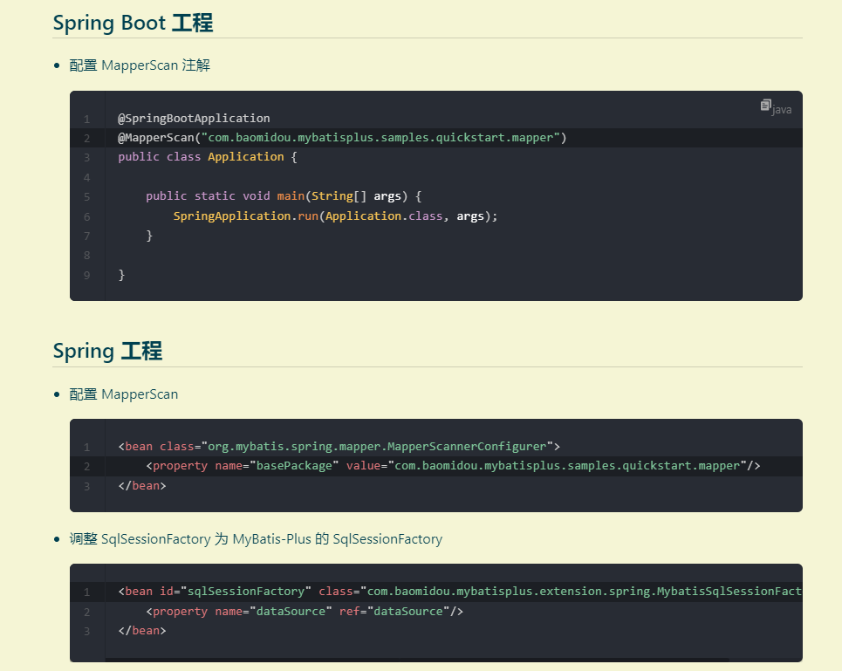Viewport: 842px width, 671px height.
Task: Click the "Spring 工程" section heading
Action: (107, 351)
